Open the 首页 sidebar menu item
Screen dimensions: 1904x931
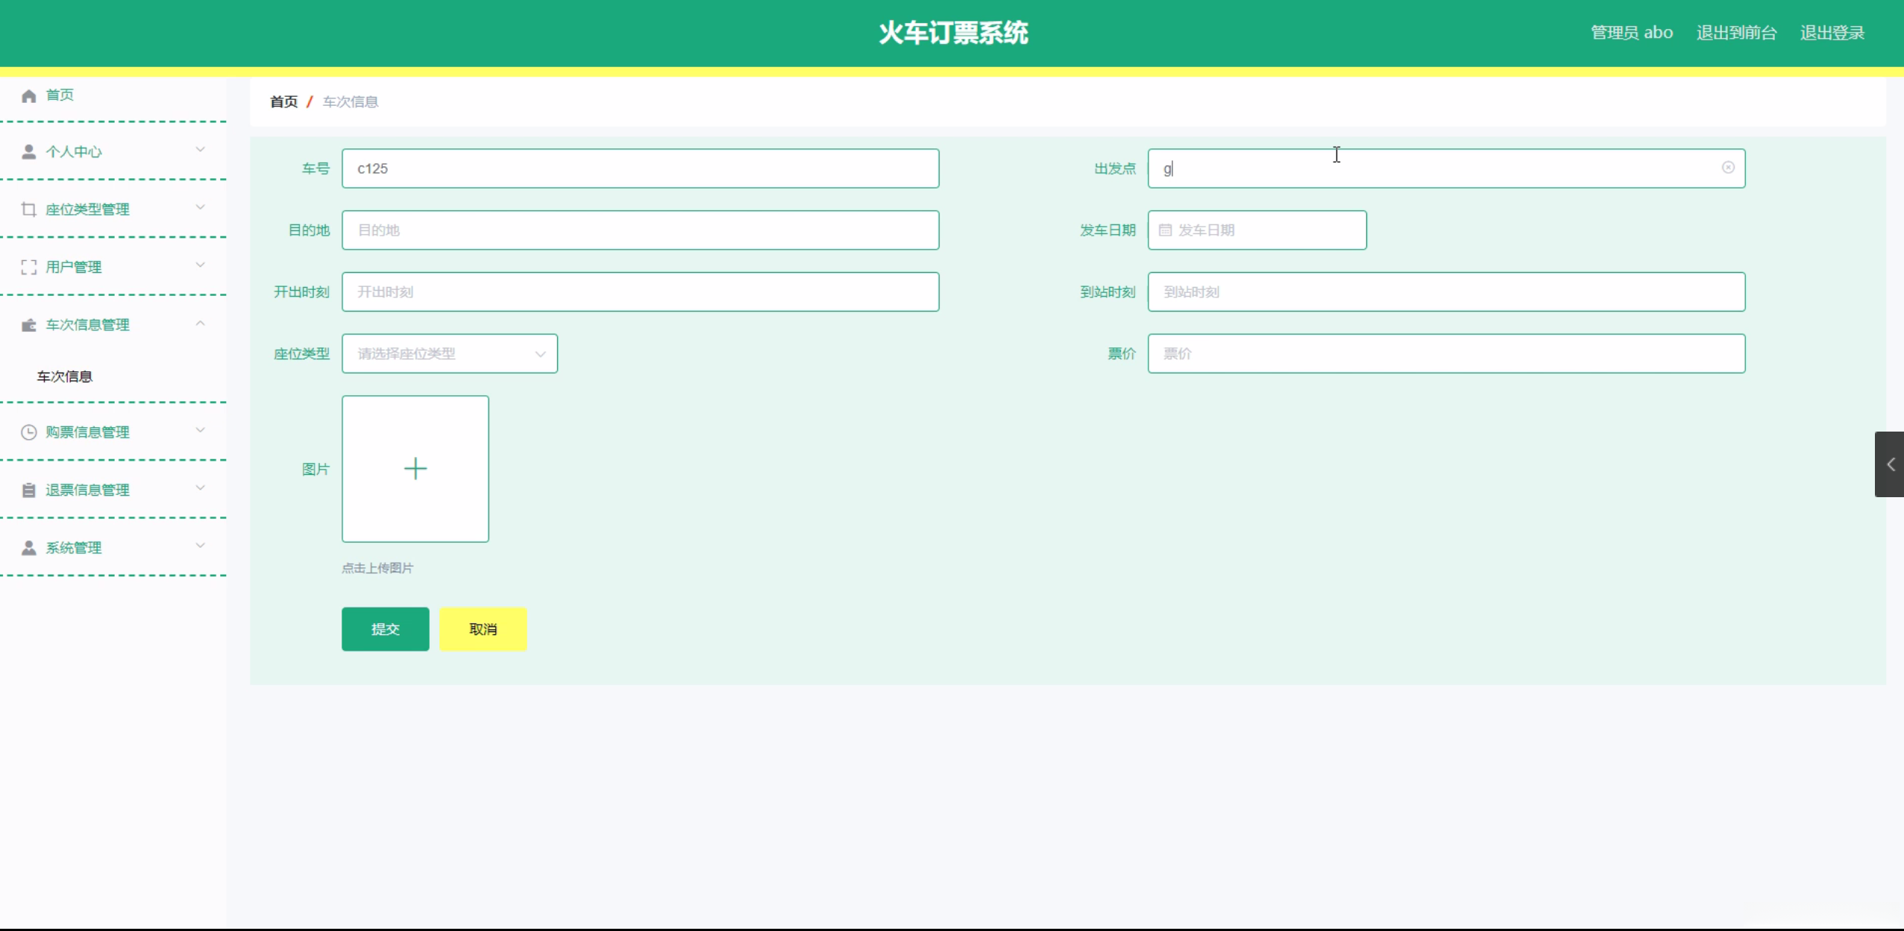click(x=60, y=95)
